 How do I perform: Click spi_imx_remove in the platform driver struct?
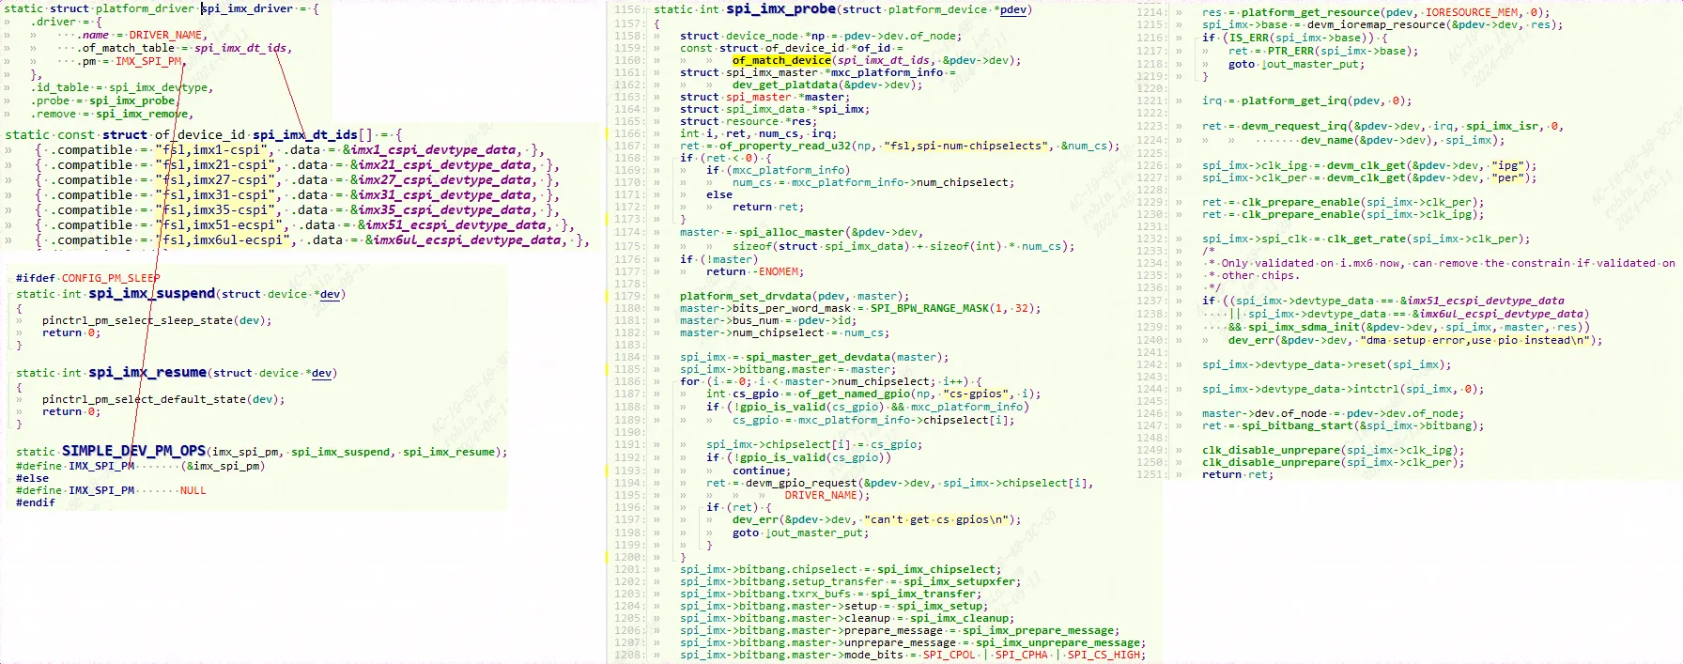coord(143,114)
